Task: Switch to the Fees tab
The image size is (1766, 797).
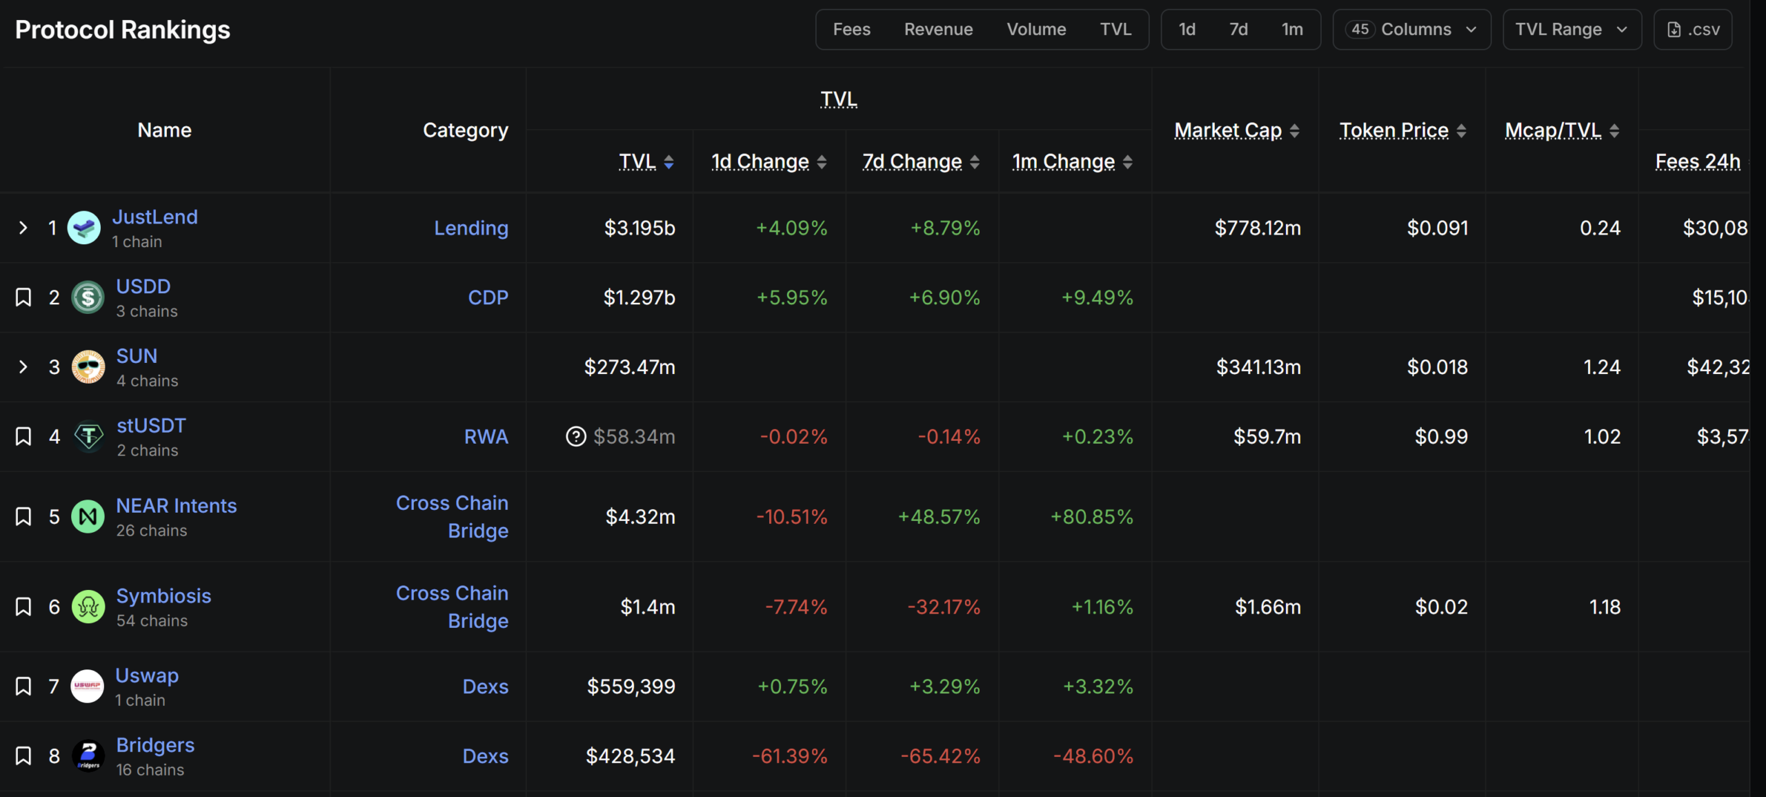Action: (851, 30)
